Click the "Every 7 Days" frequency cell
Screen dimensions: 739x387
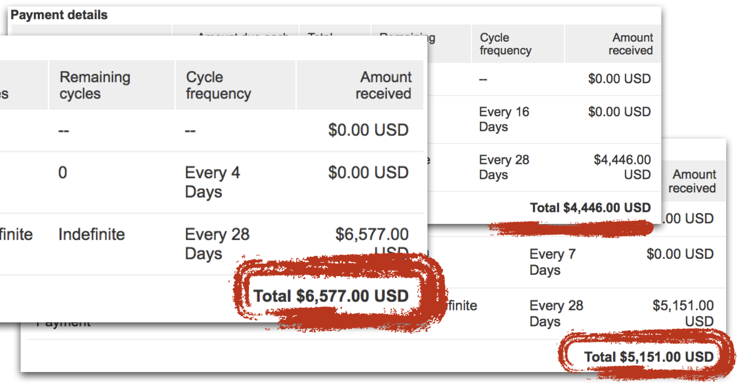tap(552, 262)
